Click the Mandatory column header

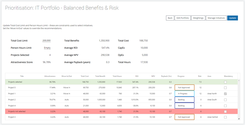click(229, 76)
